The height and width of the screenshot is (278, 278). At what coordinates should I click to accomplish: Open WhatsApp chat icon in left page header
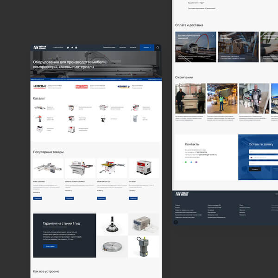pyautogui.click(x=68, y=48)
